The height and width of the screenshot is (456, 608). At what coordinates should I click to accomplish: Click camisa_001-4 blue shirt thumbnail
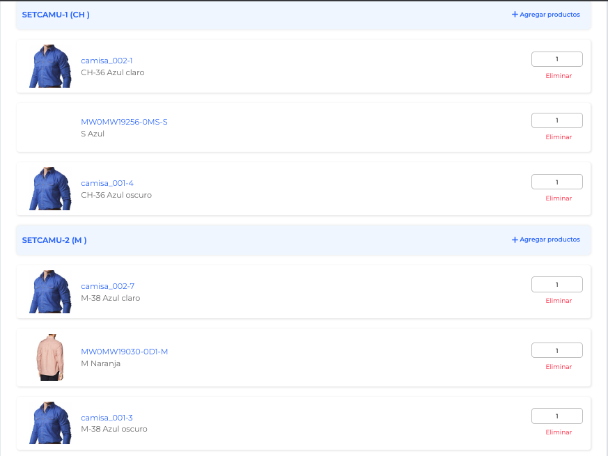pos(50,189)
